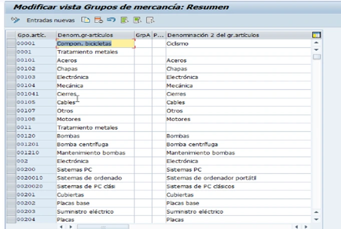This screenshot has width=341, height=229.
Task: Click the page-up arrow near table bottom right
Action: (x=316, y=212)
